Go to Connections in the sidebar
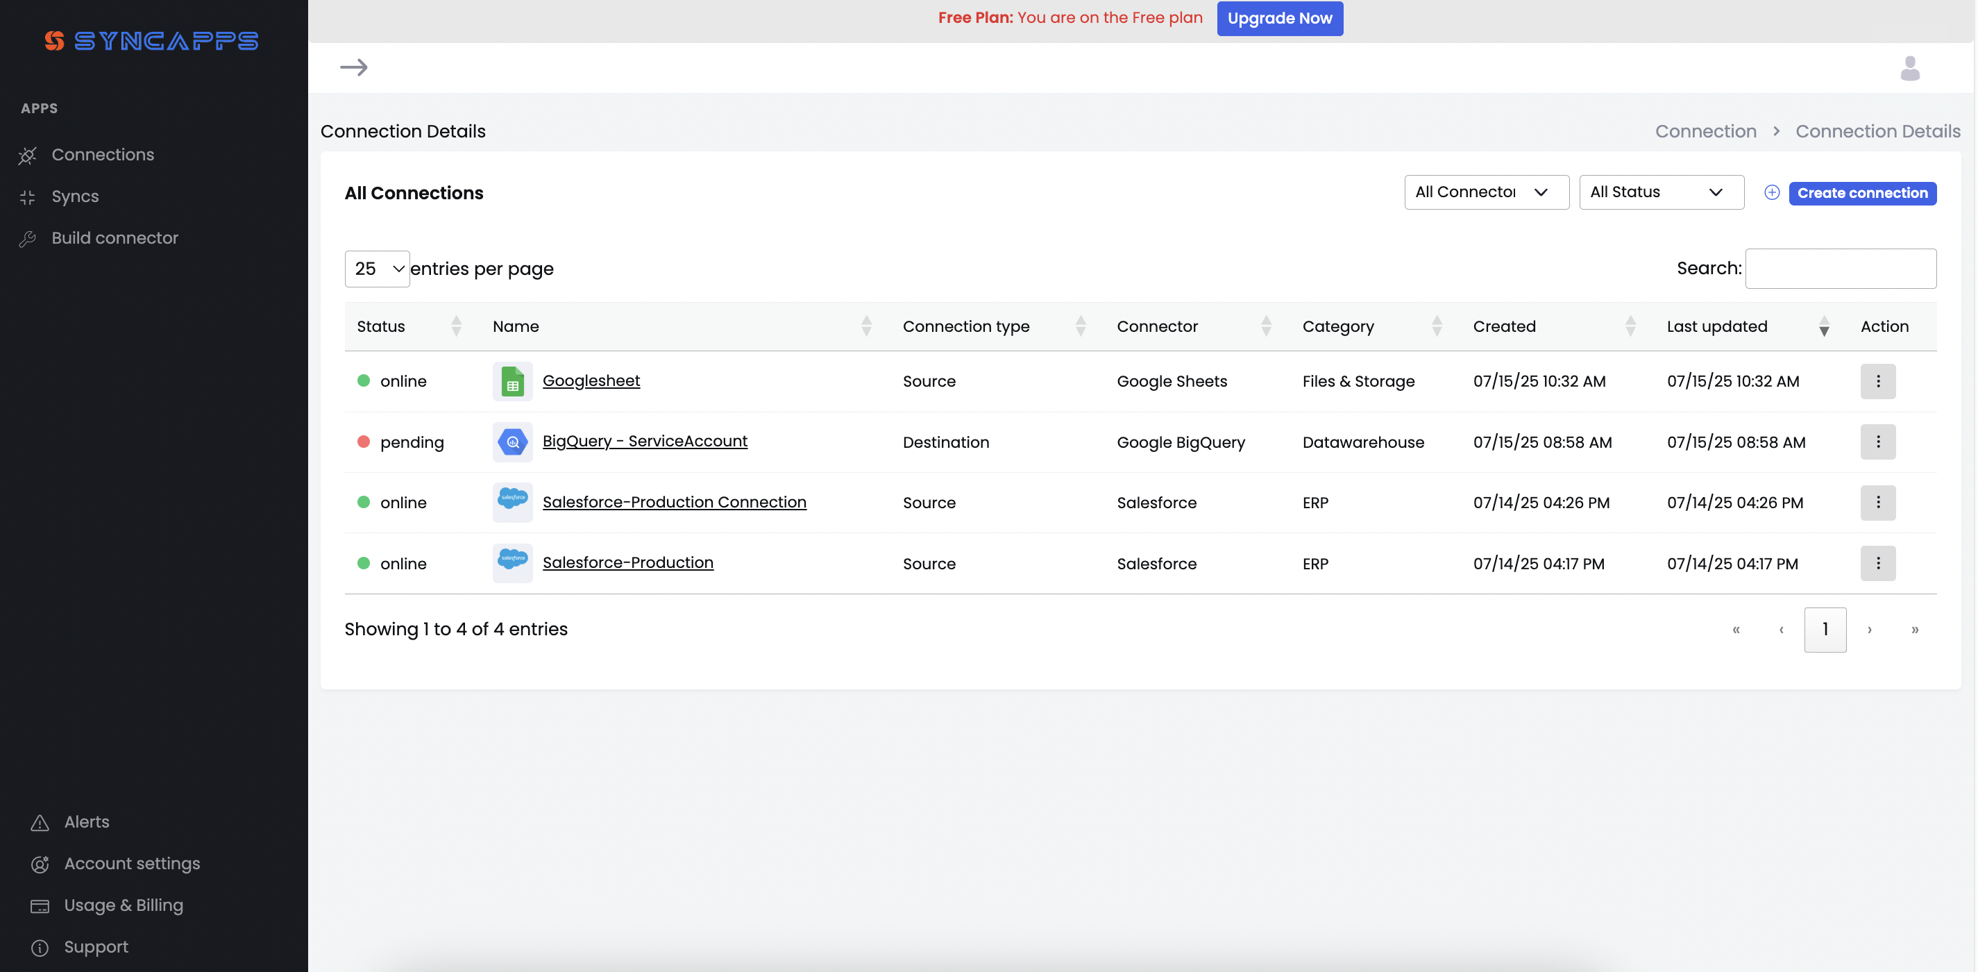This screenshot has width=1978, height=972. [x=103, y=156]
